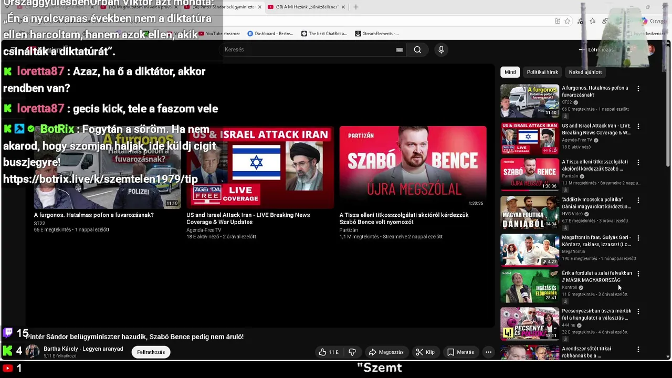Create a clip with the Klip button
The width and height of the screenshot is (672, 378).
pyautogui.click(x=425, y=352)
